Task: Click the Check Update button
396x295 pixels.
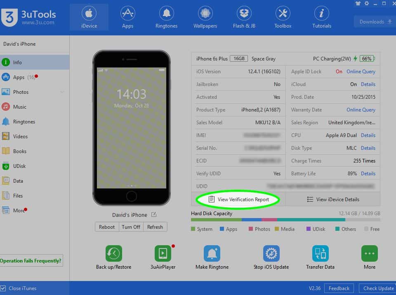Action: coord(378,288)
